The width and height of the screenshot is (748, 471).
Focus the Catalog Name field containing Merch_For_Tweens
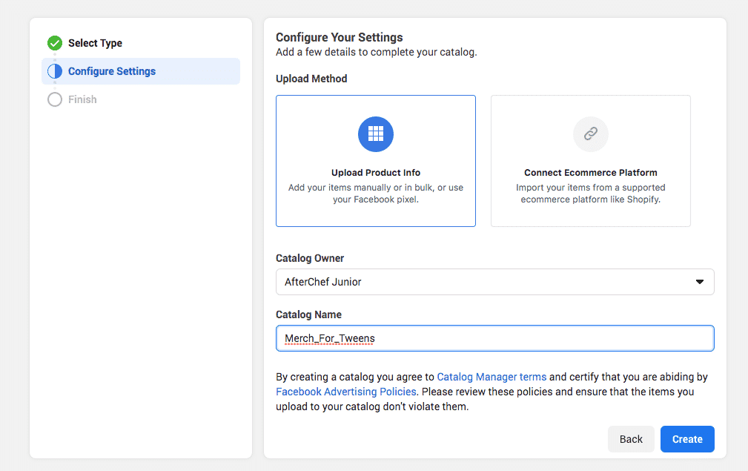click(x=494, y=338)
